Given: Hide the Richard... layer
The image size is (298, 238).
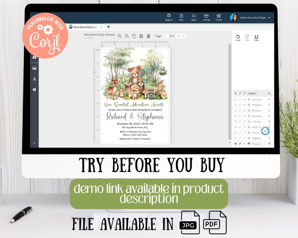Looking at the screenshot, I should point(244,110).
